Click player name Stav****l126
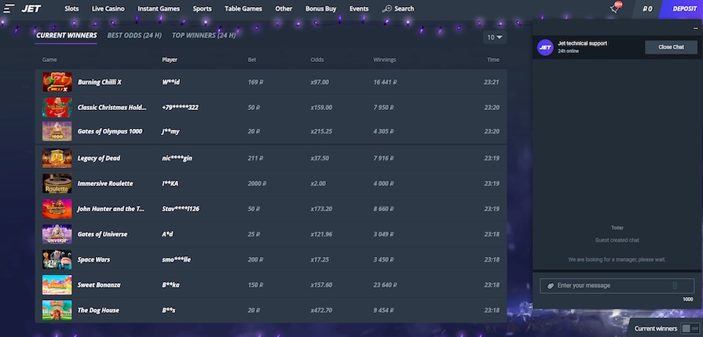This screenshot has width=703, height=337. (181, 209)
